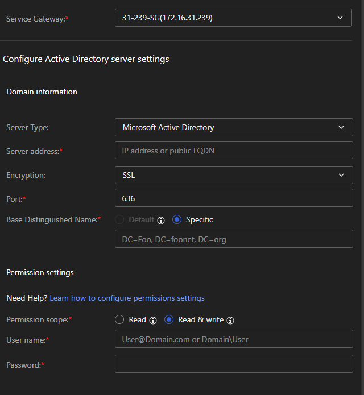This screenshot has width=364, height=395.
Task: Click the info icon next to Read
Action: [153, 320]
